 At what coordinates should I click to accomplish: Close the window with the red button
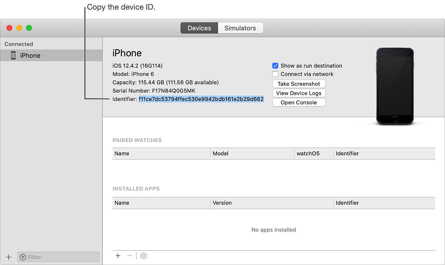10,28
